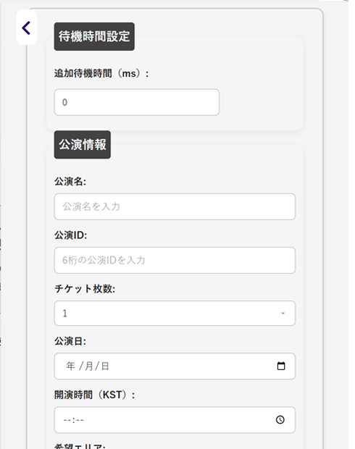Click the チケット枚数 label
The width and height of the screenshot is (355, 449).
click(x=85, y=289)
